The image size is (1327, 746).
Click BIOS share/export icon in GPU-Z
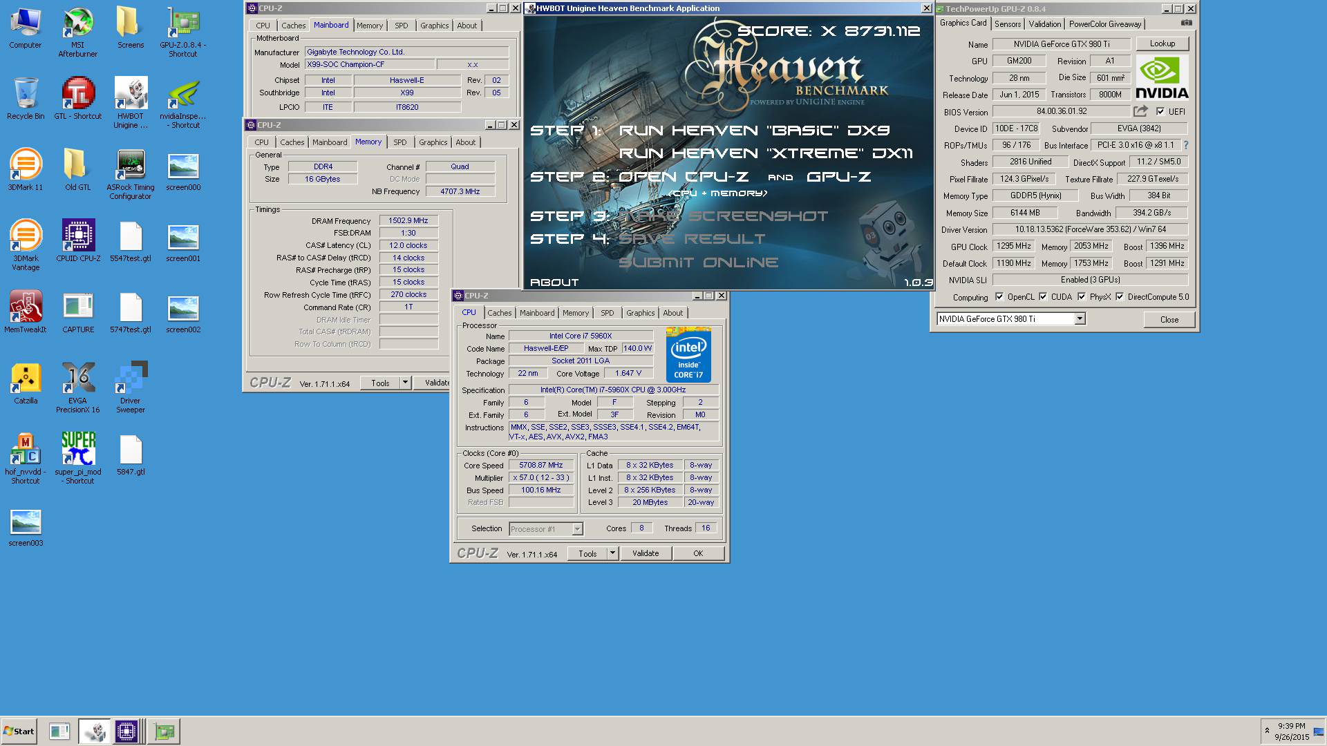(1140, 111)
